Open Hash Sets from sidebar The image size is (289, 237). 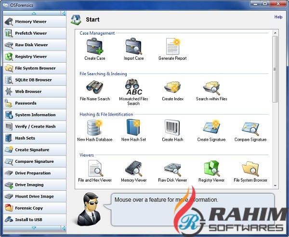point(35,138)
